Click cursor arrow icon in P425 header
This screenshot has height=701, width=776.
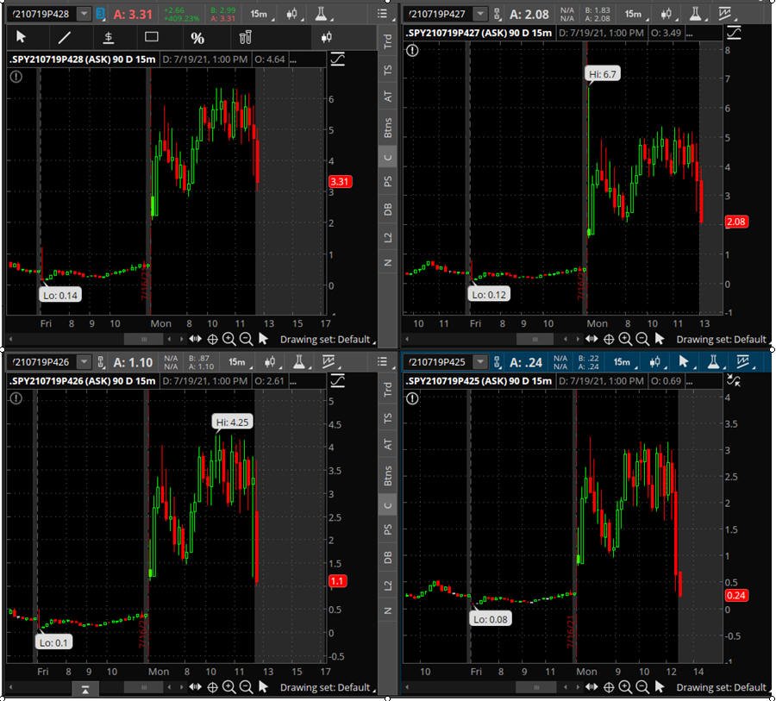684,362
